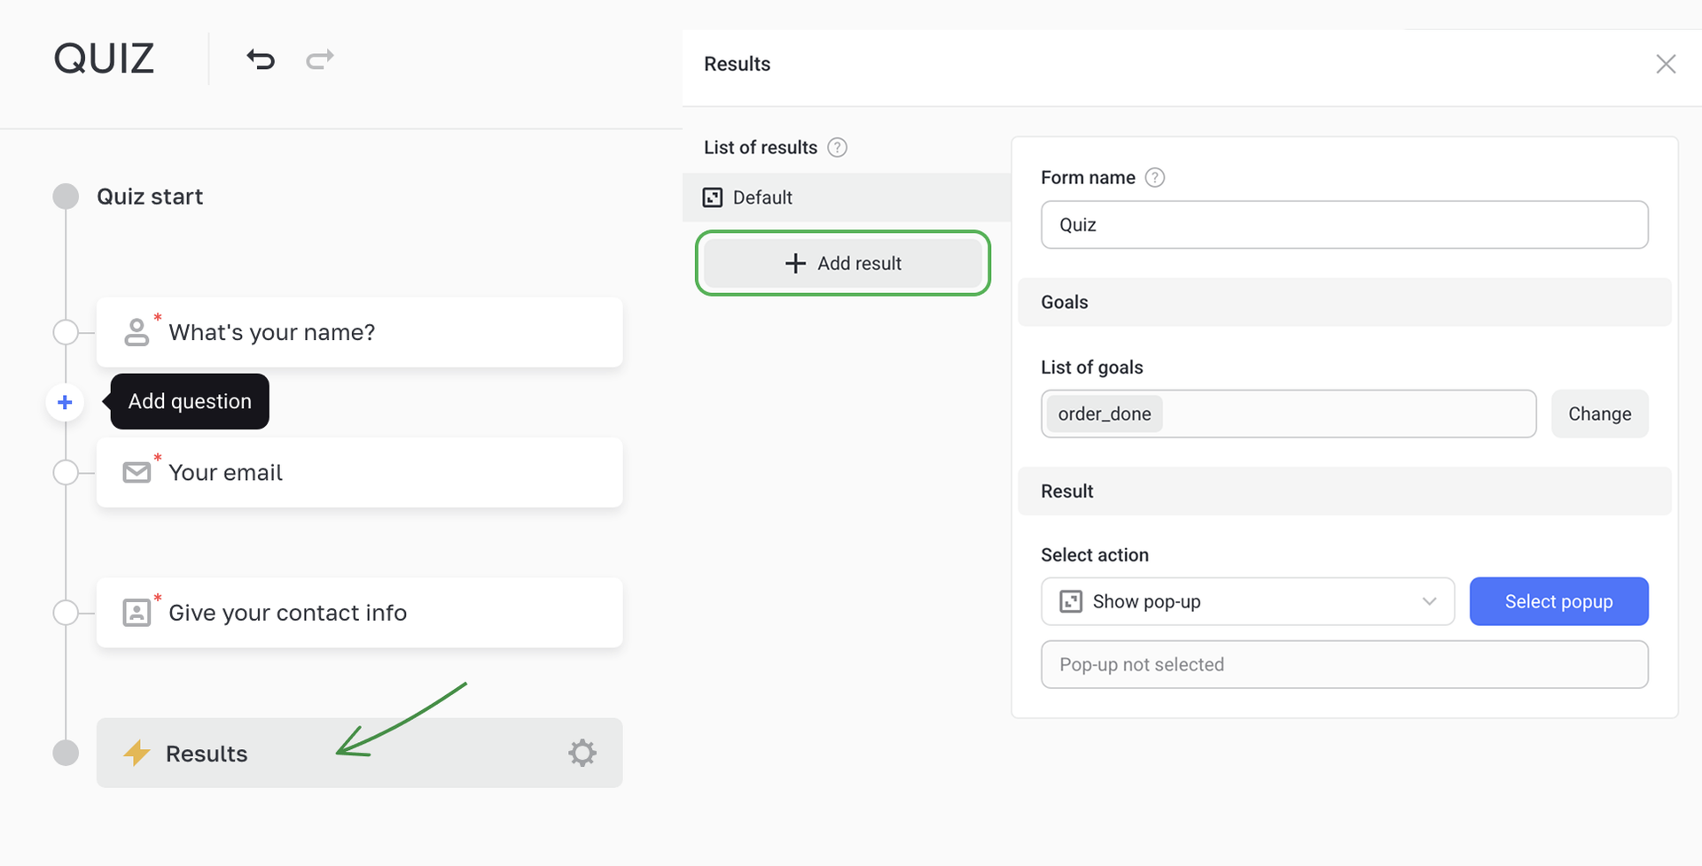The image size is (1702, 866).
Task: Open Results settings gear icon
Action: point(582,753)
